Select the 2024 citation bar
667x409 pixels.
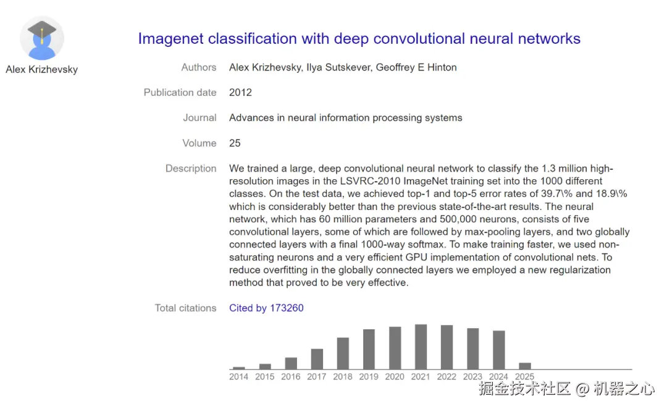[498, 350]
